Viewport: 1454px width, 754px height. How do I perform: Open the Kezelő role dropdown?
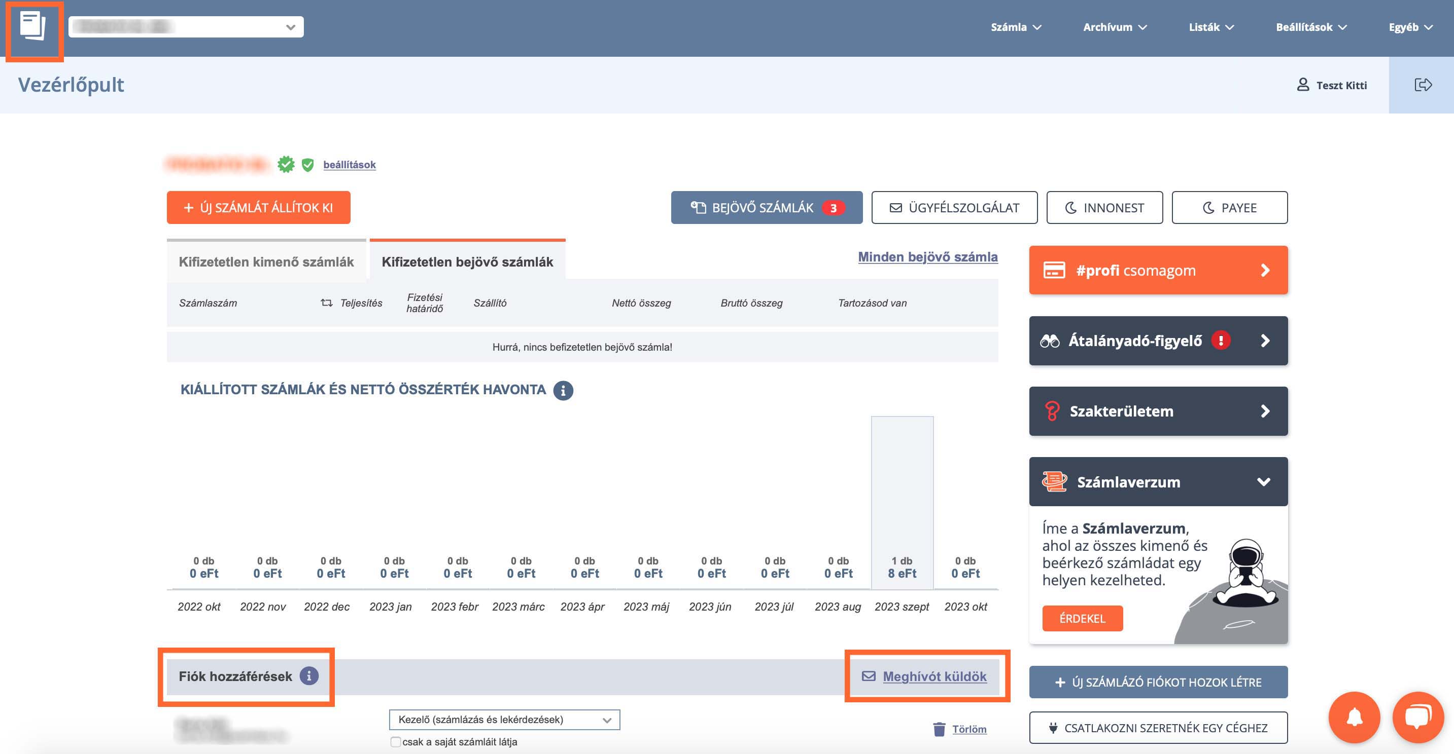tap(504, 720)
